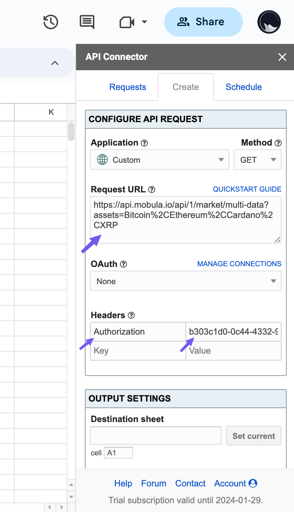Open the Application dropdown showing Custom
This screenshot has height=512, width=294.
(x=159, y=160)
